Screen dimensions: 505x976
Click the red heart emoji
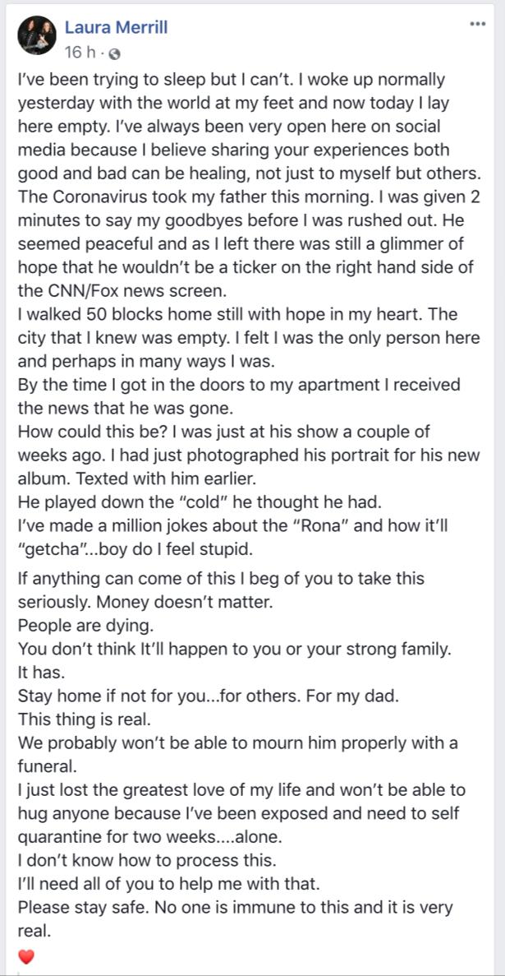(x=26, y=956)
